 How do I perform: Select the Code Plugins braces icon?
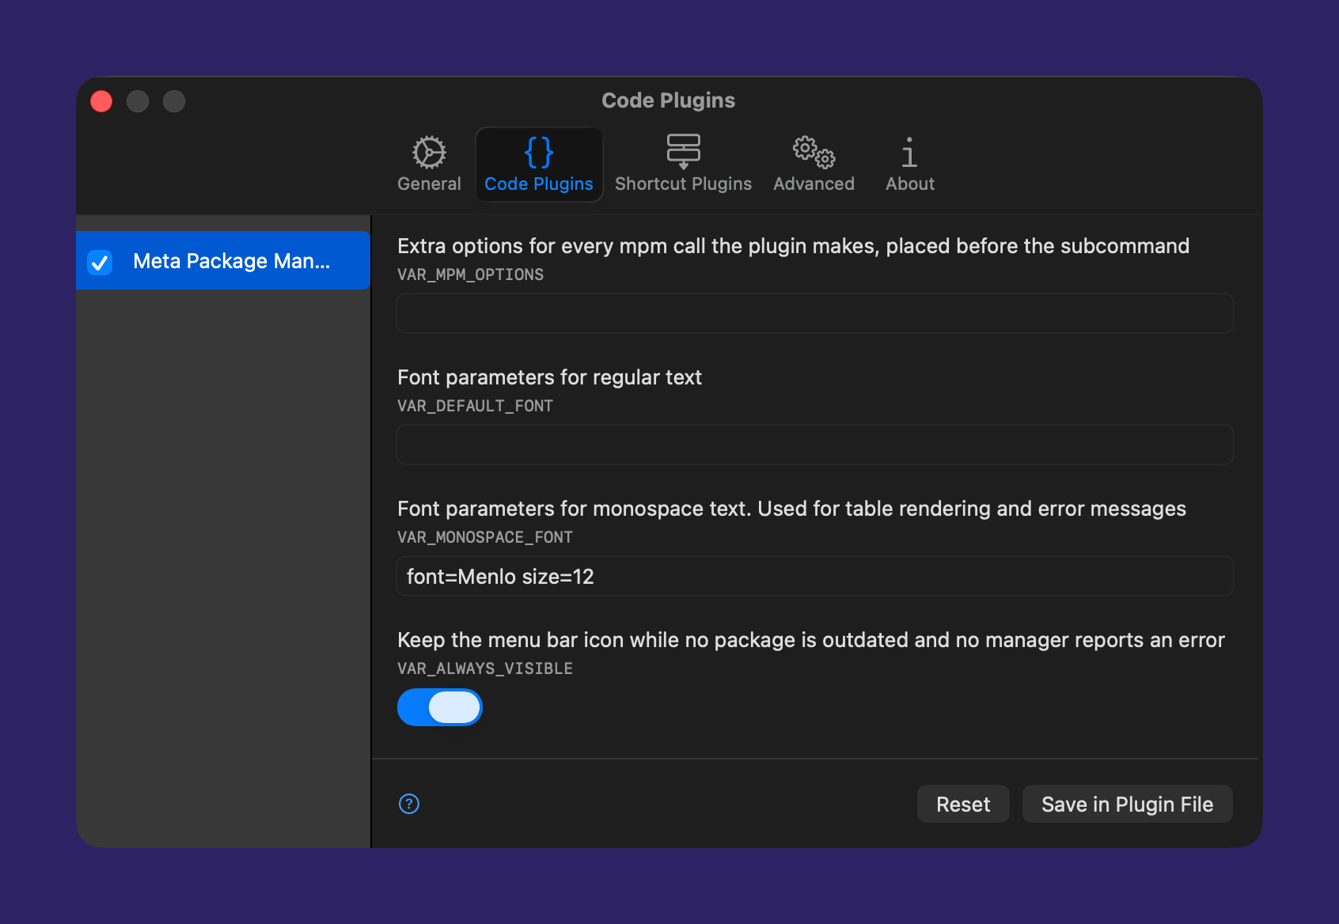click(539, 152)
